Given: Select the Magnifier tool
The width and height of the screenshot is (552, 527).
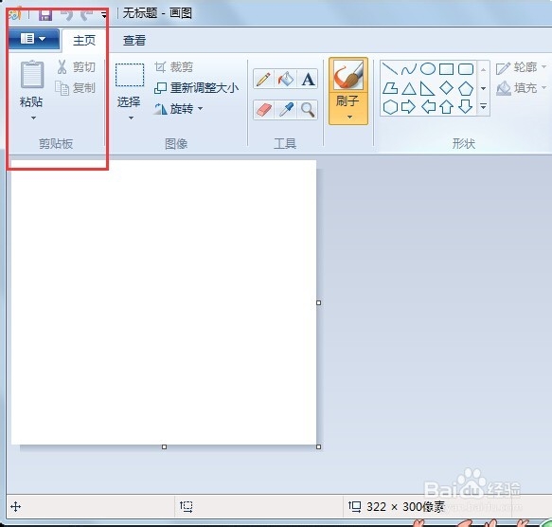Looking at the screenshot, I should coord(308,110).
